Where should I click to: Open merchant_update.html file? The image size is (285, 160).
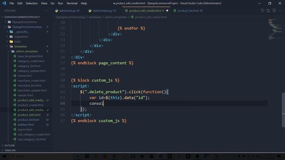32,91
